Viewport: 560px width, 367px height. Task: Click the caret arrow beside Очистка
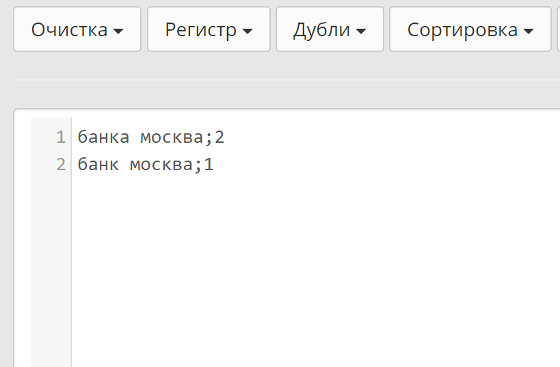pyautogui.click(x=118, y=31)
